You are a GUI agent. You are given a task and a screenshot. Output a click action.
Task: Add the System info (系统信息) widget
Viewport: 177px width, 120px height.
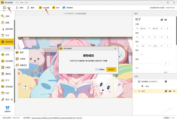pos(7,87)
